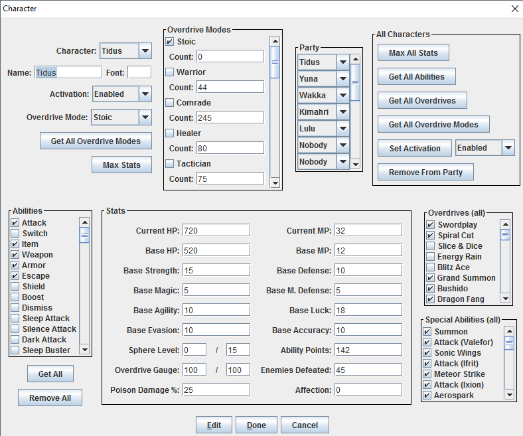Click the Max Stats button

(121, 165)
